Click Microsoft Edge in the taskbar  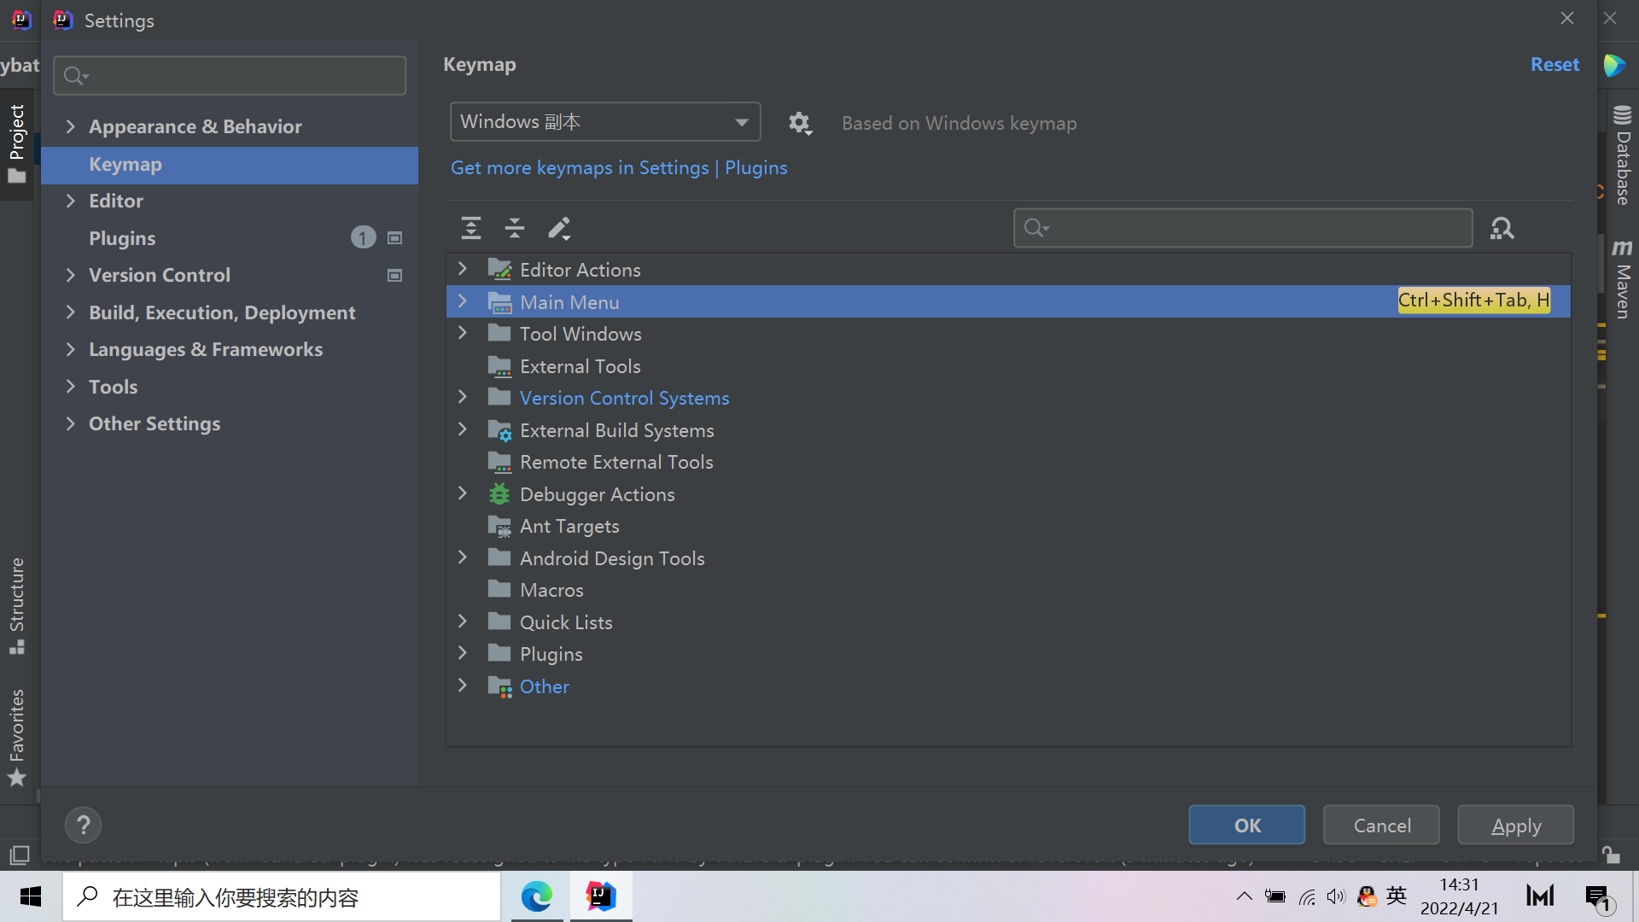tap(537, 896)
